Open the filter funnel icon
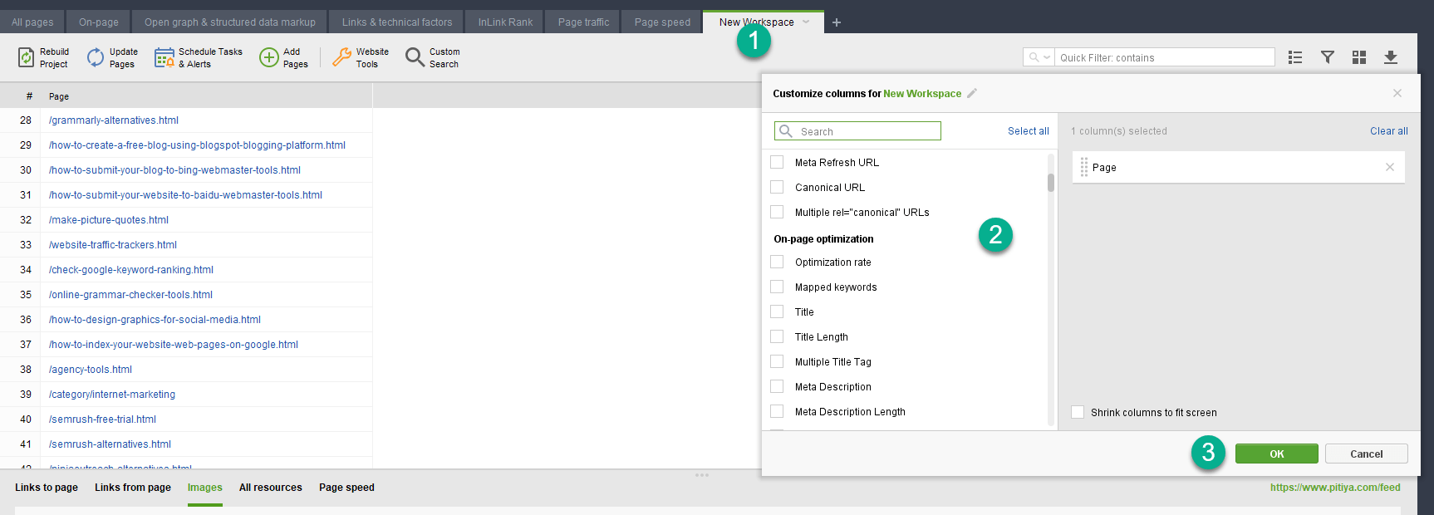Image resolution: width=1434 pixels, height=515 pixels. click(x=1328, y=57)
